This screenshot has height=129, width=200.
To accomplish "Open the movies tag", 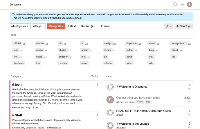I will [63, 63].
